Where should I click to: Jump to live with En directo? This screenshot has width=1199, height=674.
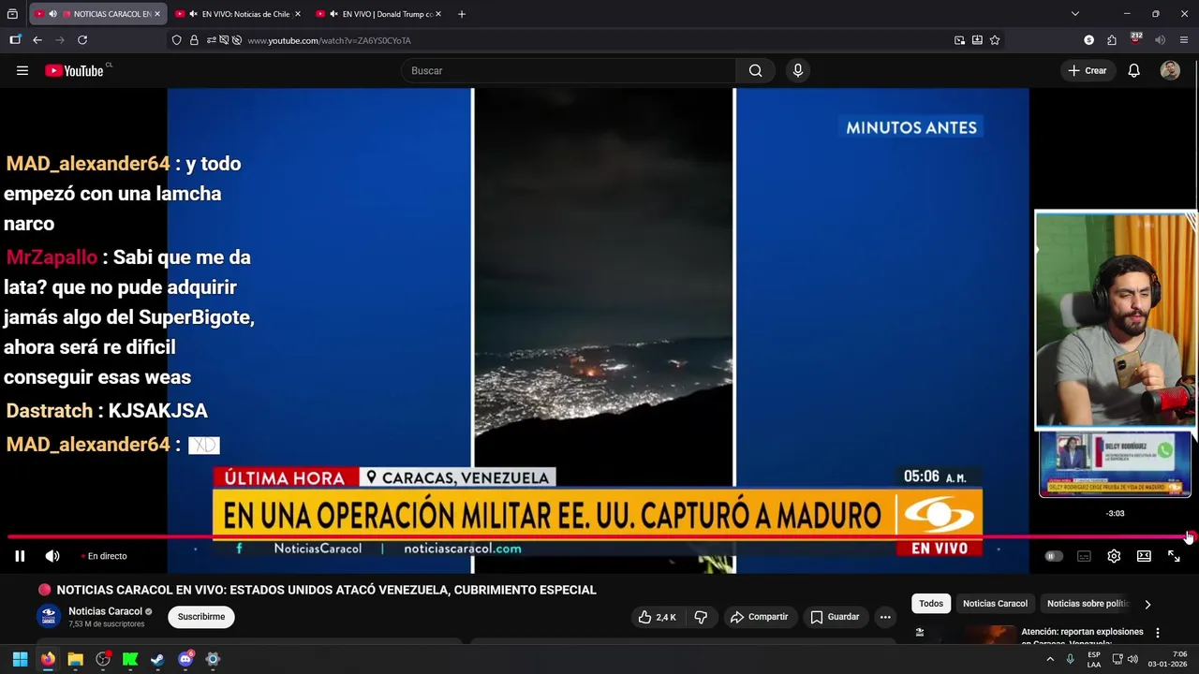point(103,556)
